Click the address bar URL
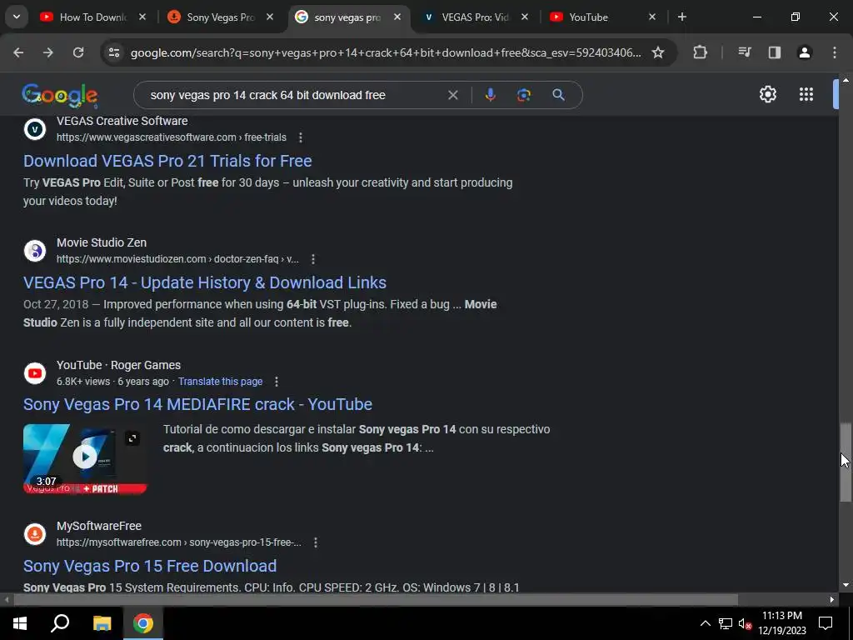 point(385,52)
